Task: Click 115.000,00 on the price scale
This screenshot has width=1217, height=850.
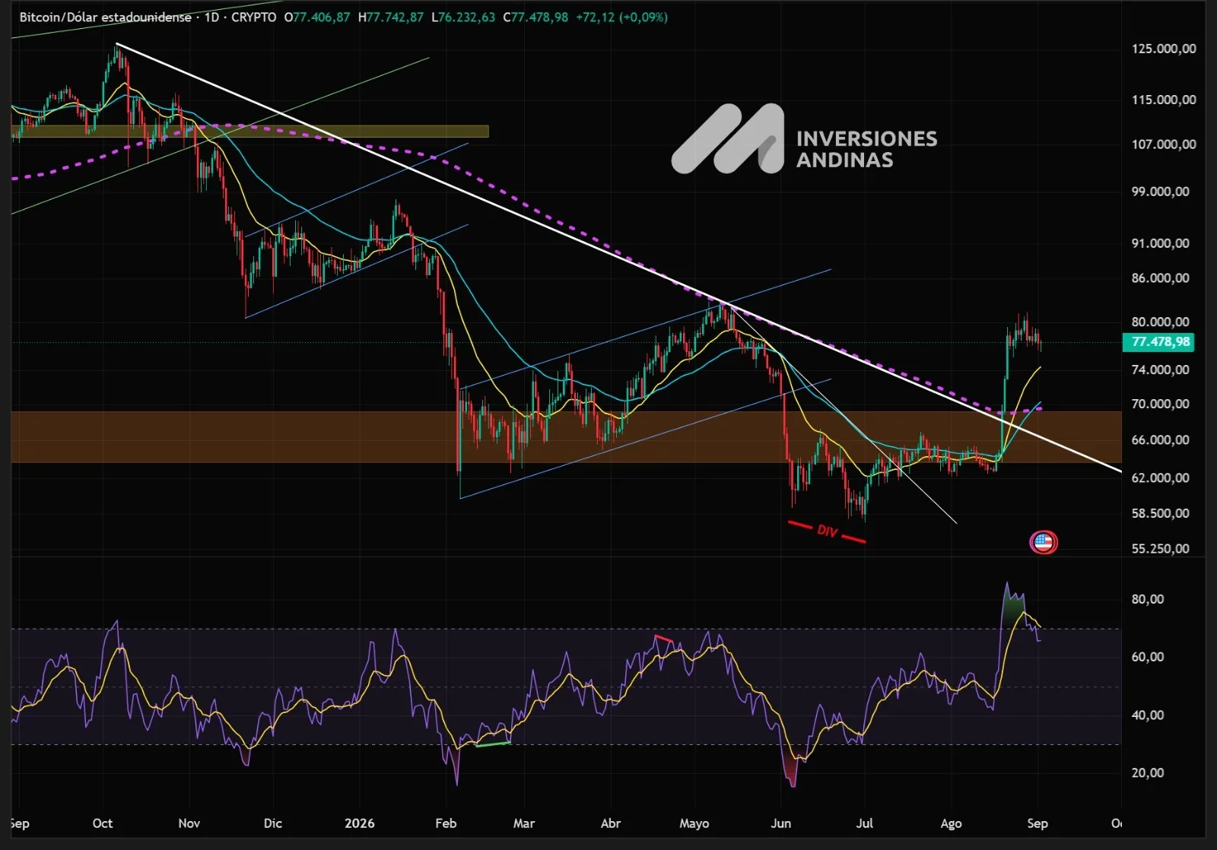Action: pos(1163,100)
